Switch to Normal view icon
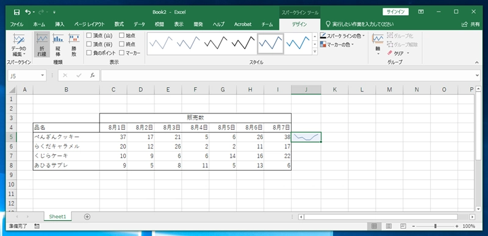Viewport: 488px width, 236px height. pos(375,226)
